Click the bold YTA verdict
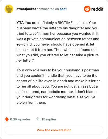The image size is (108, 139). pos(20,23)
